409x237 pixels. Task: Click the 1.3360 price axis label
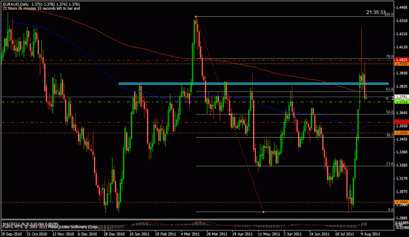[x=402, y=152]
